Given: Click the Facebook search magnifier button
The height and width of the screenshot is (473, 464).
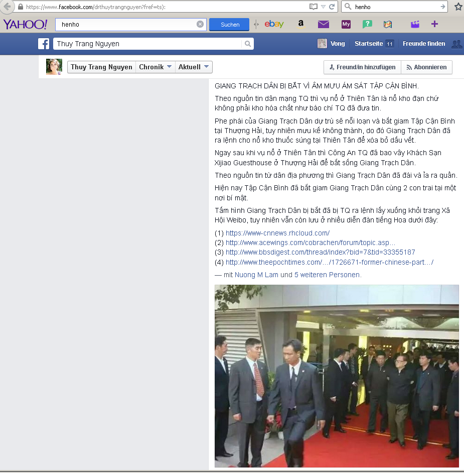Looking at the screenshot, I should [x=248, y=44].
